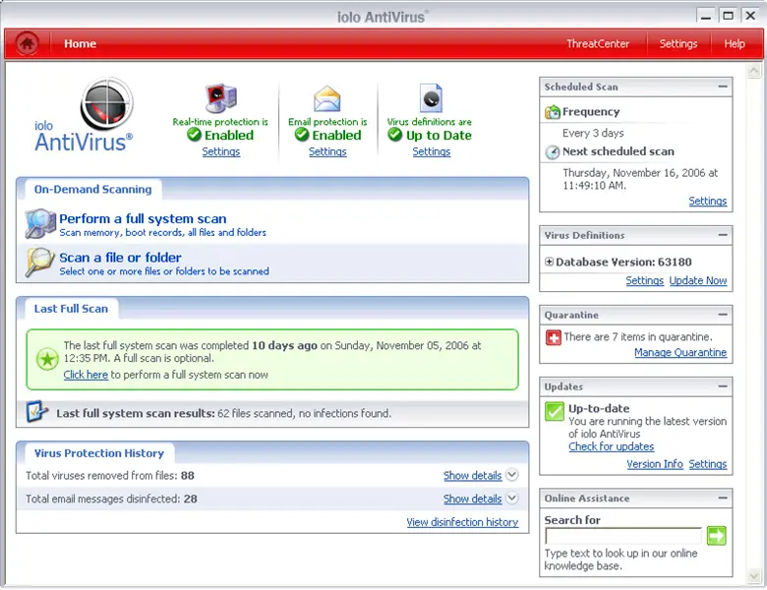Click the real-time protection computer icon

220,99
